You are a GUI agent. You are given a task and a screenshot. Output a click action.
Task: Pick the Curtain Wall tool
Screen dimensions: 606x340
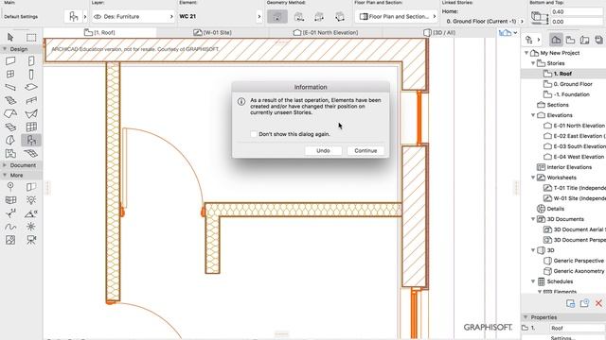(x=31, y=127)
